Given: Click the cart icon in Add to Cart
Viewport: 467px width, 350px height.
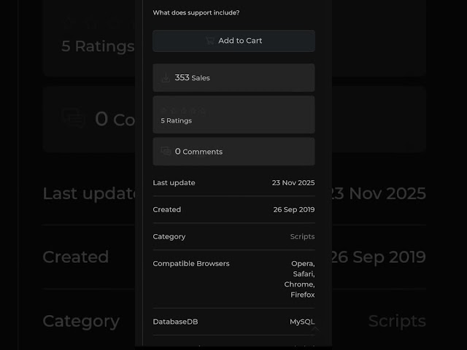Looking at the screenshot, I should tap(209, 41).
